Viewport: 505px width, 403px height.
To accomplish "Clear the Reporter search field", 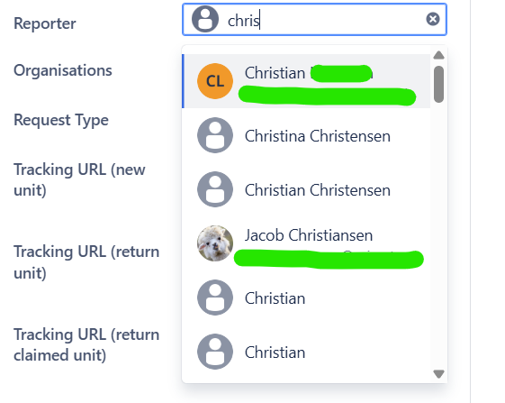I will (x=432, y=19).
